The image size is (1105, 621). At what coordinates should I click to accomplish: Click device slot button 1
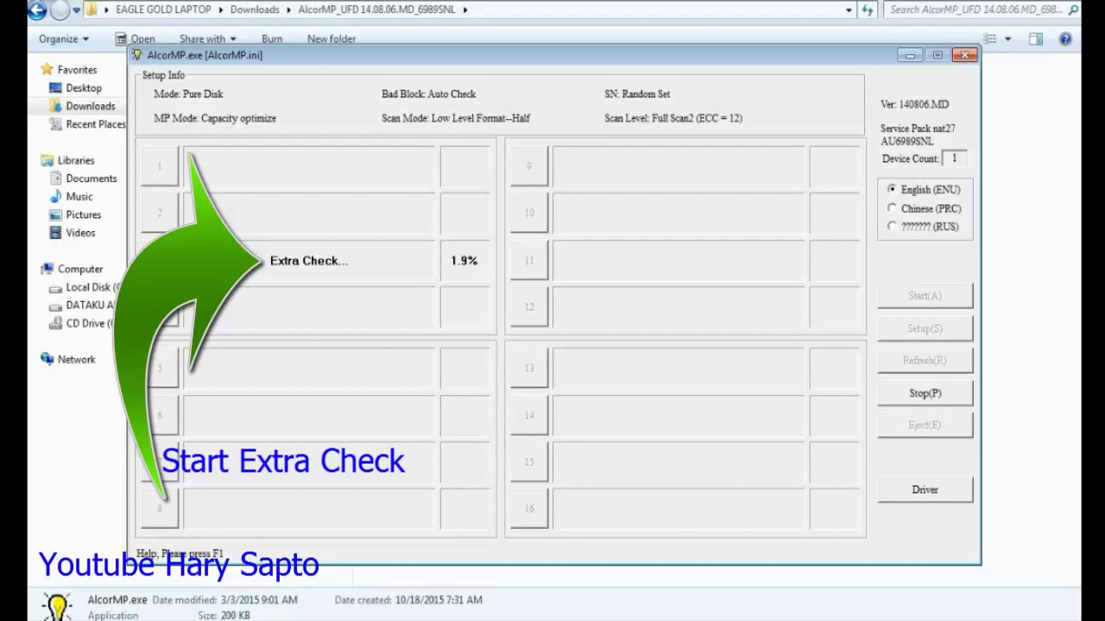[159, 166]
